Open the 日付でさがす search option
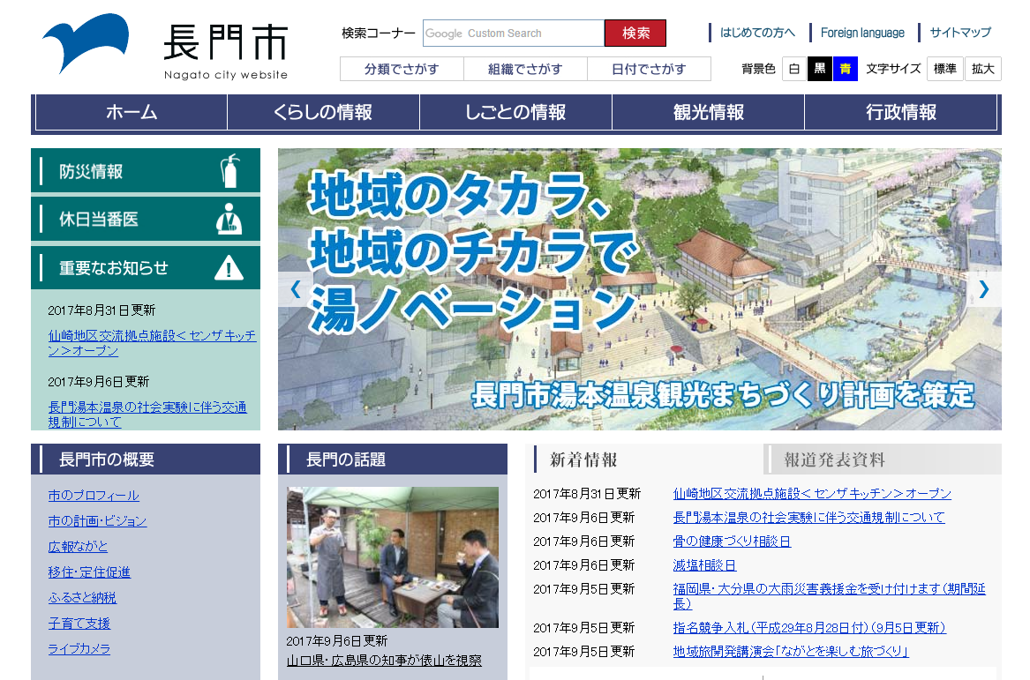1030x680 pixels. (649, 69)
